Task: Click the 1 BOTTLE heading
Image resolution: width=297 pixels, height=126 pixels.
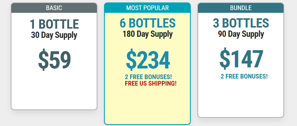Action: [54, 24]
